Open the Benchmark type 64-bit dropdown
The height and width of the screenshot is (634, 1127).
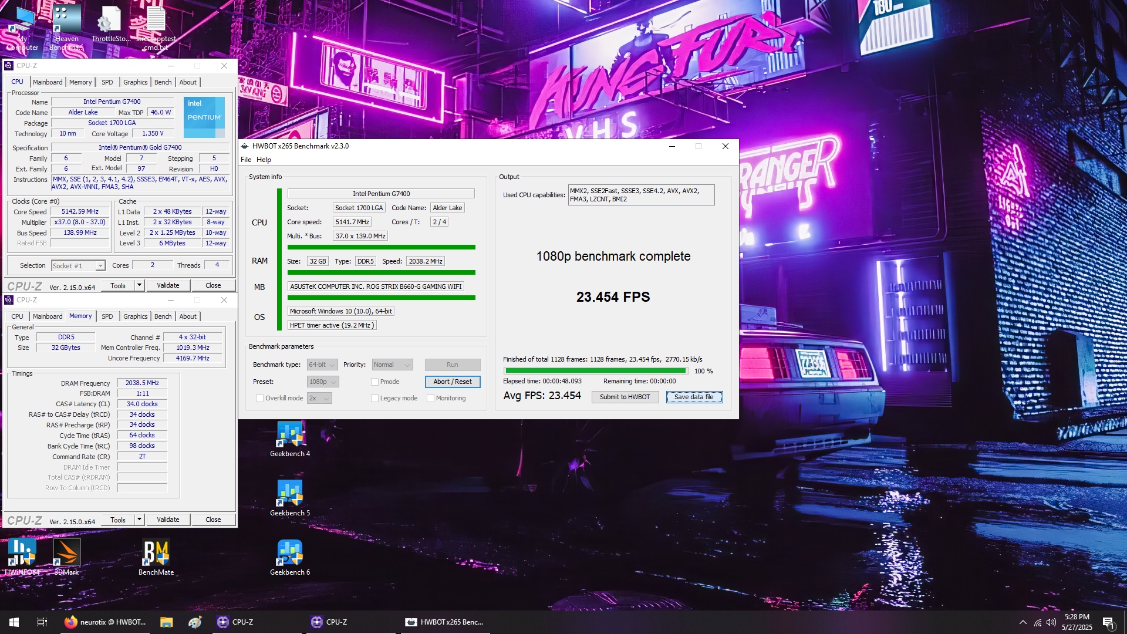322,365
